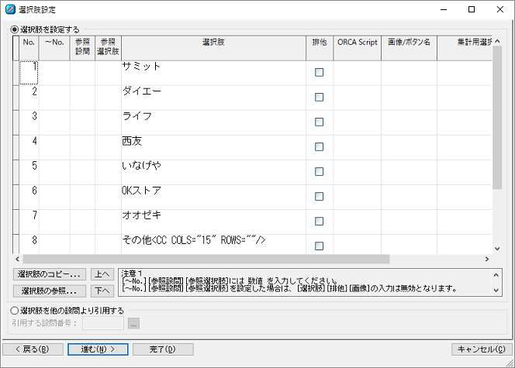
Task: Minimize the 選択肢設定 window
Action: point(444,9)
